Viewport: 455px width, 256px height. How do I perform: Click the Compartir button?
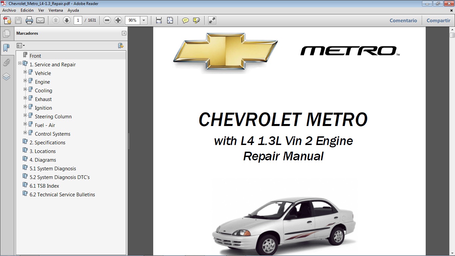[438, 20]
